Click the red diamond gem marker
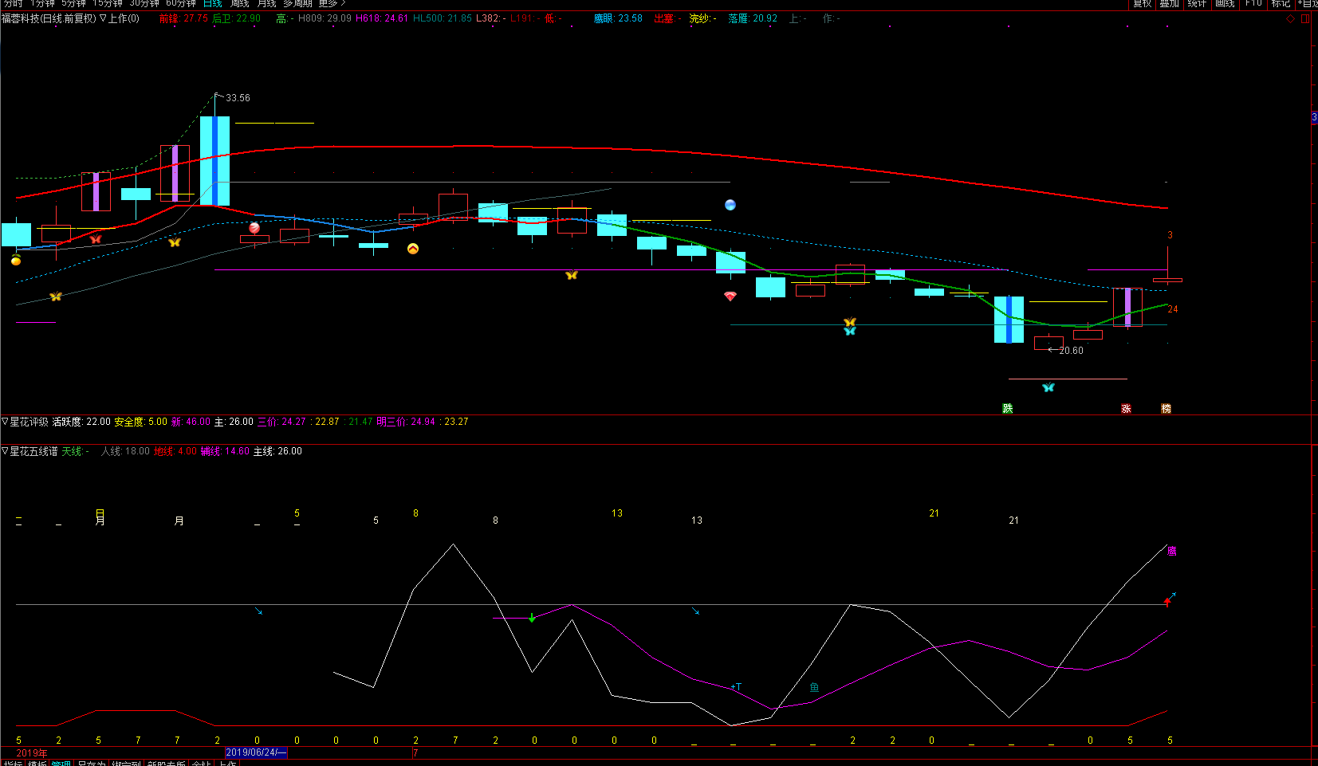Viewport: 1318px width, 766px height. point(730,296)
